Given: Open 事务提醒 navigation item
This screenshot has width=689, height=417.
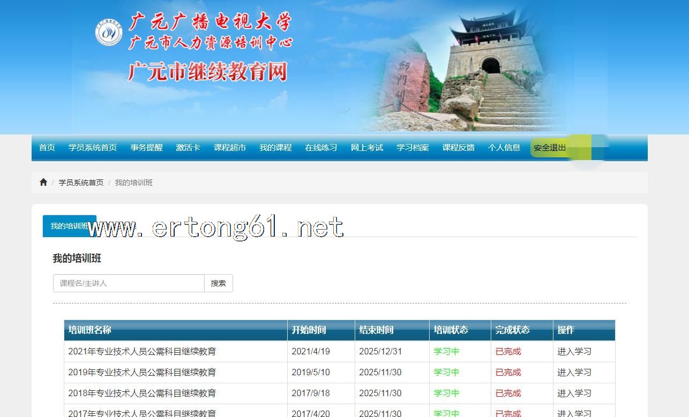Looking at the screenshot, I should click(x=146, y=148).
